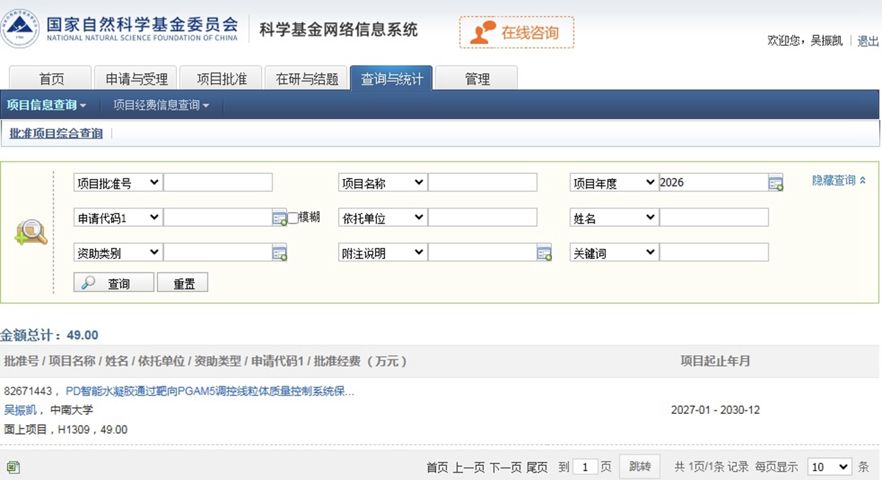Expand the 项目经费信息查询 menu

(x=161, y=105)
